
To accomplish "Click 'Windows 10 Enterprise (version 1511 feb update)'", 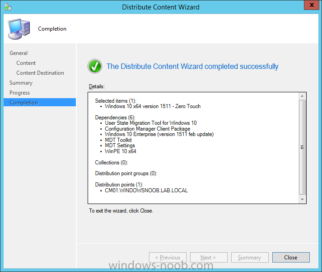I will point(159,134).
